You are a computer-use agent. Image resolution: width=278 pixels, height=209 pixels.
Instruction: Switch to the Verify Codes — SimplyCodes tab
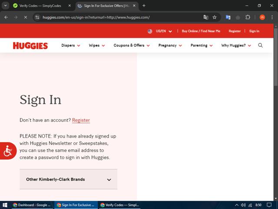[40, 6]
